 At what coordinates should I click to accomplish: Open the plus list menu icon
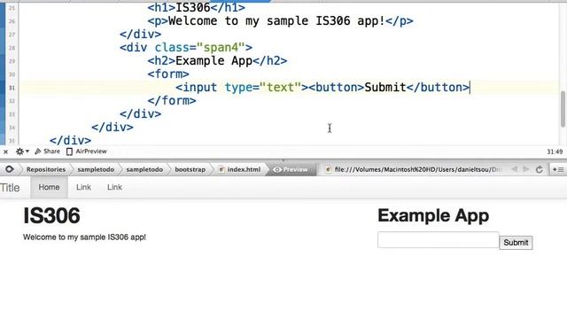coord(558,169)
